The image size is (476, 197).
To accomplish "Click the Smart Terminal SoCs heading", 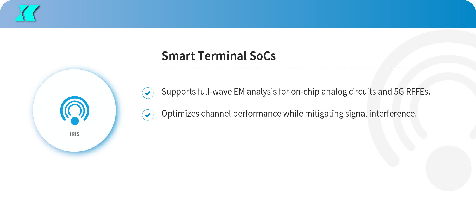I will point(218,56).
